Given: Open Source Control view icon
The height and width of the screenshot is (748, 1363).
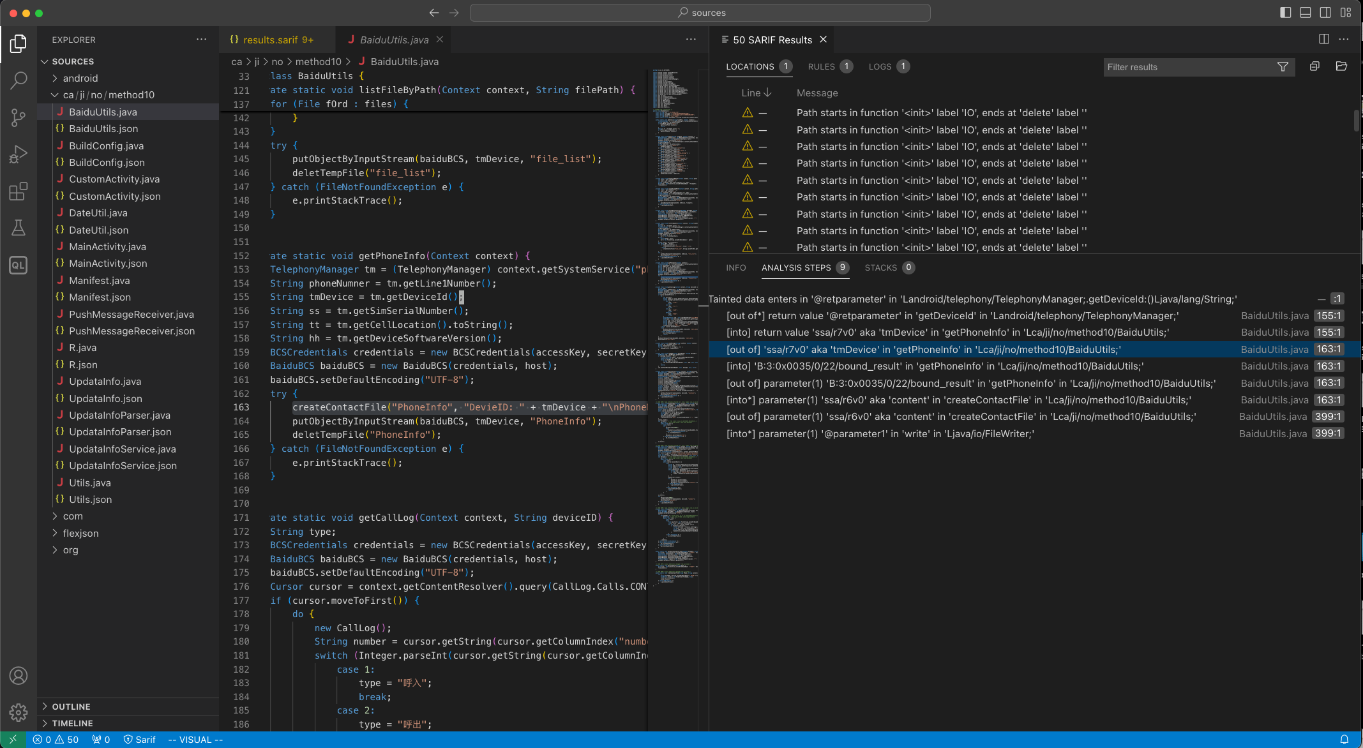Looking at the screenshot, I should pyautogui.click(x=19, y=117).
